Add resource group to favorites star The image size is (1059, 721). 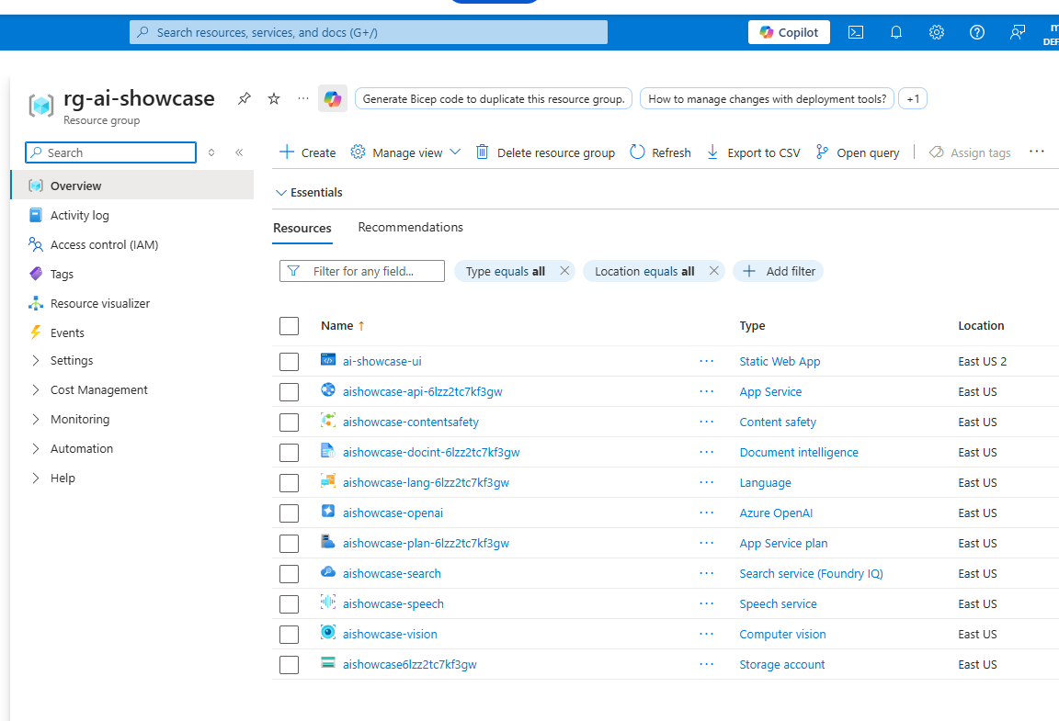tap(274, 98)
